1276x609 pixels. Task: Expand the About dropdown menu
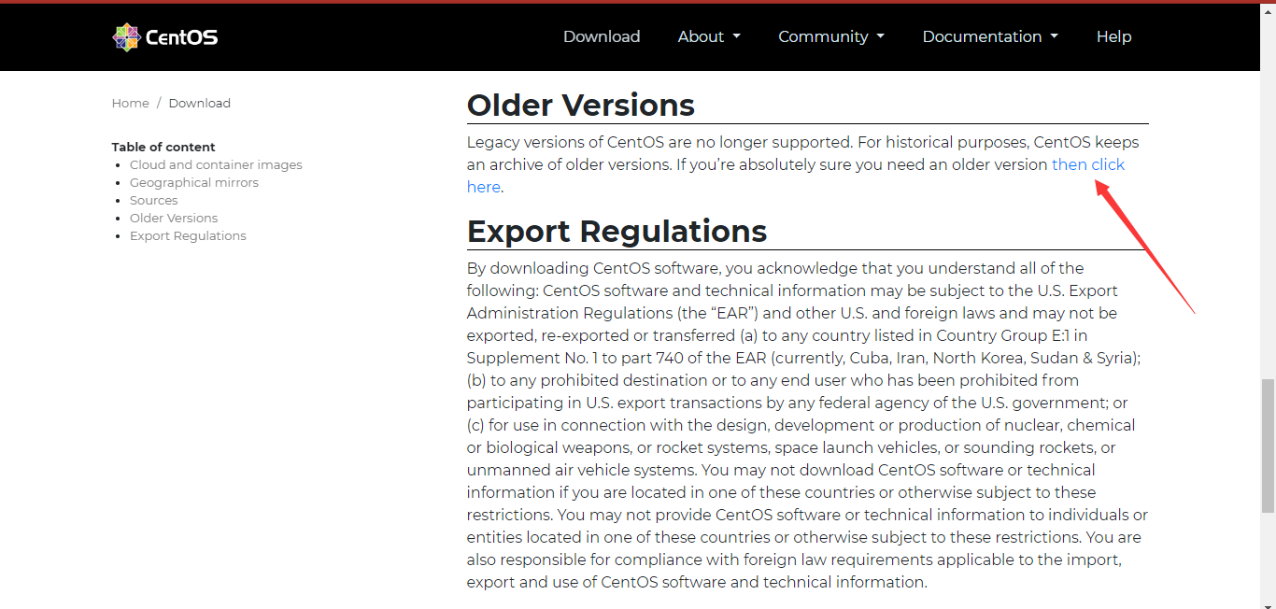tap(709, 36)
